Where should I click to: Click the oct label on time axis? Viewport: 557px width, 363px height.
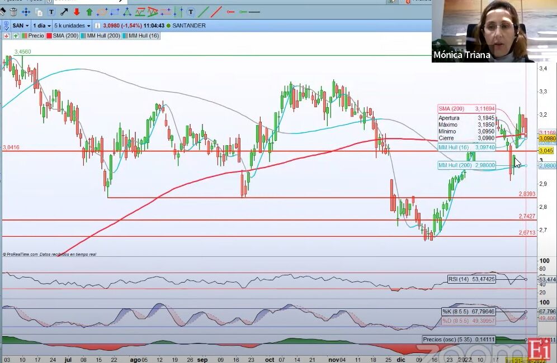tap(270, 360)
